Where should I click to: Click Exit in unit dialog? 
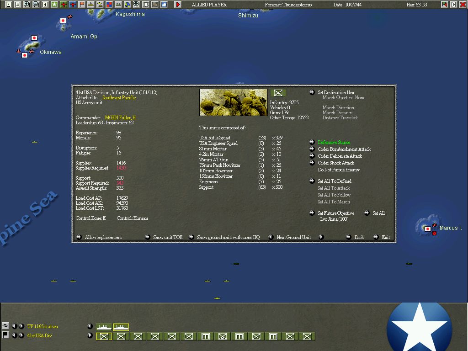[386, 237]
